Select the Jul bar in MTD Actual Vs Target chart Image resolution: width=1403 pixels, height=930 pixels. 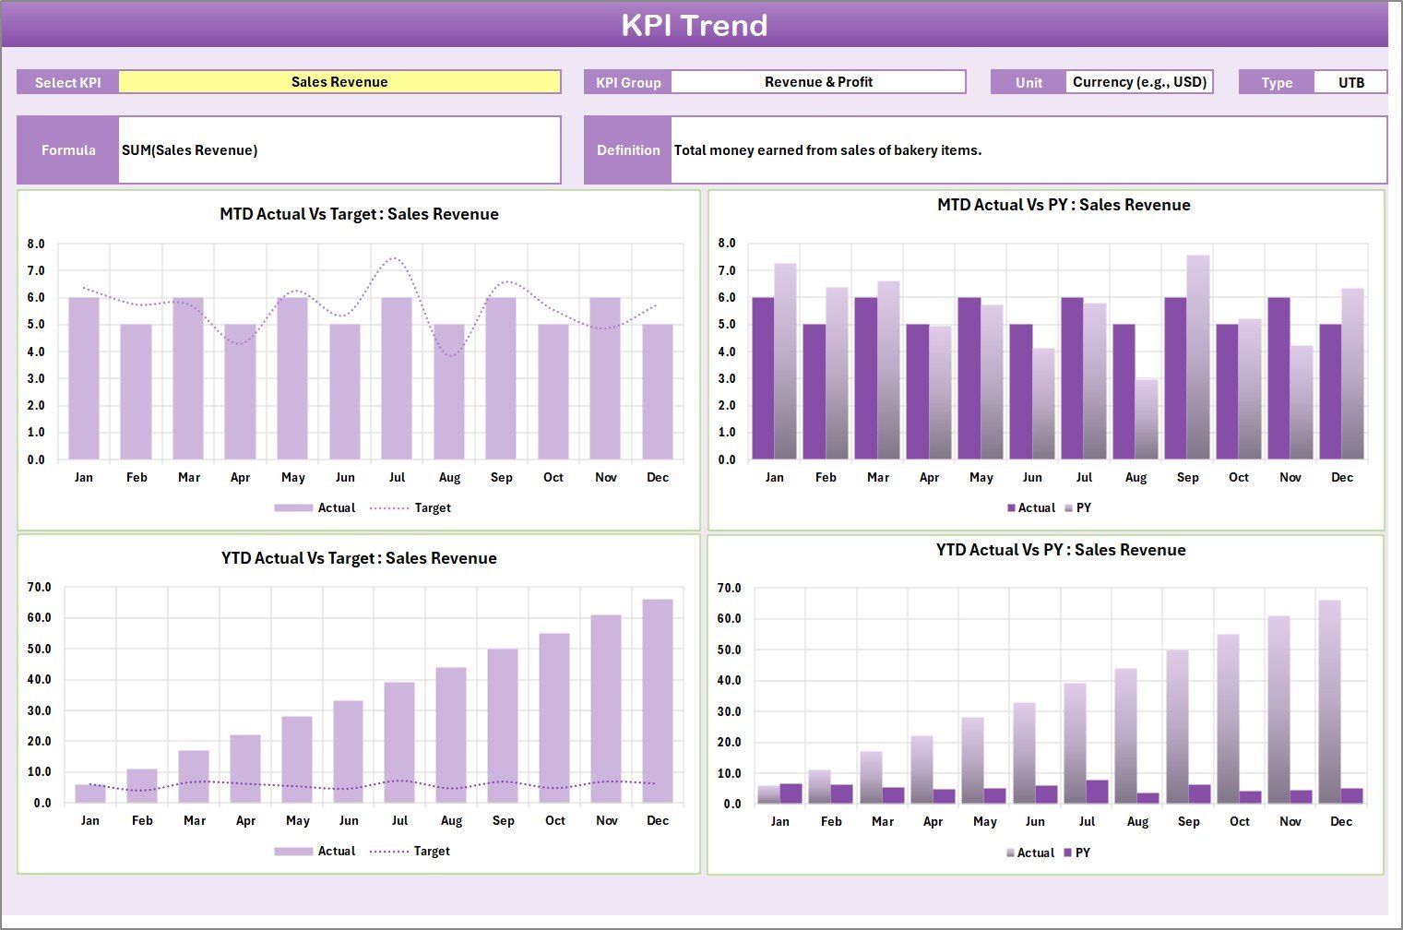tap(397, 378)
